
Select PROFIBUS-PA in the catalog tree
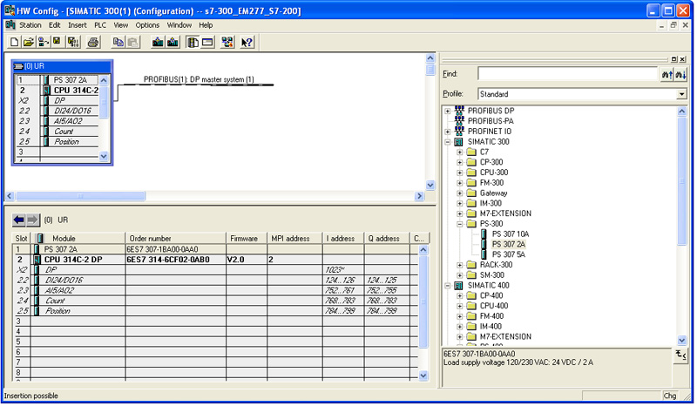(491, 121)
